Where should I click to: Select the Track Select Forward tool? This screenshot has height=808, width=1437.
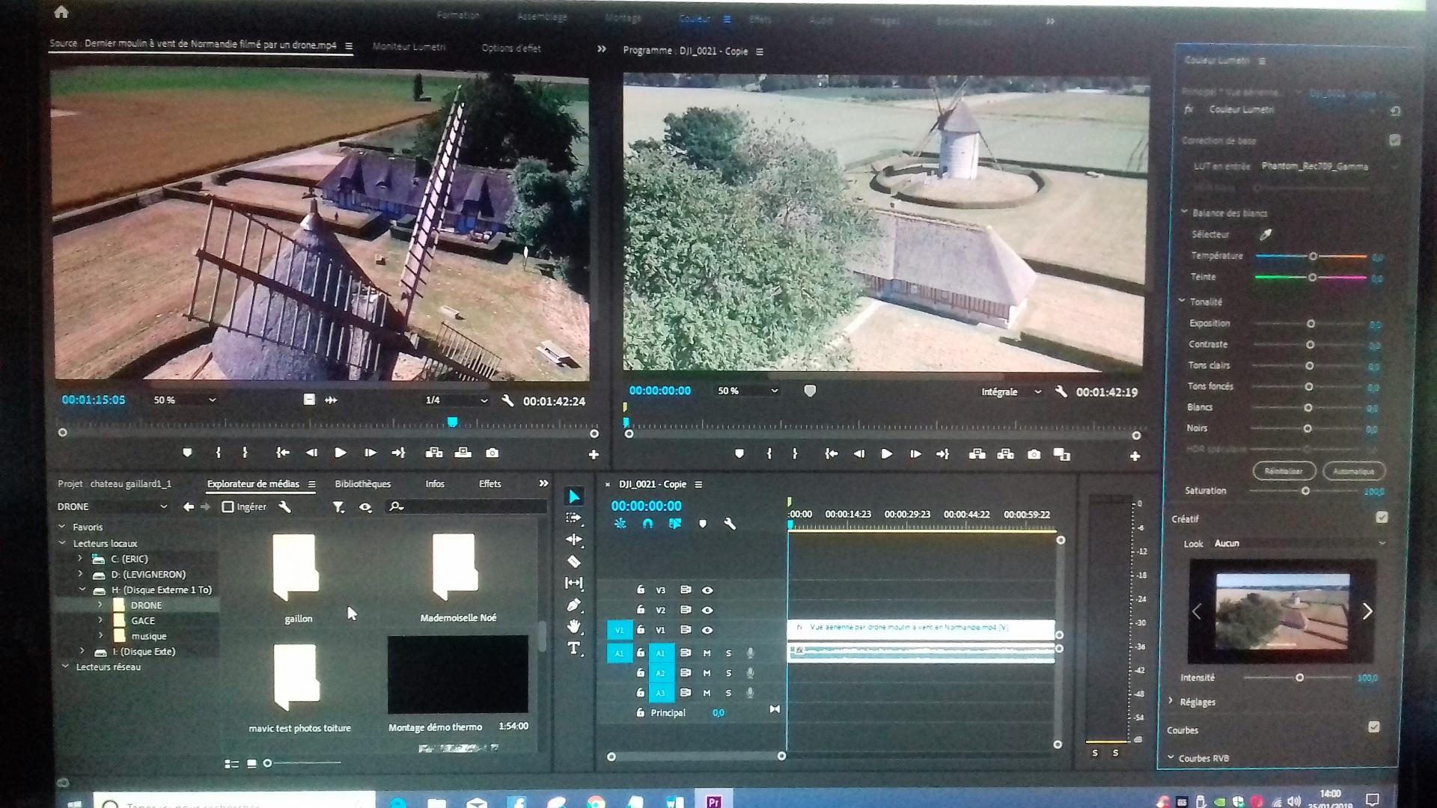(574, 518)
